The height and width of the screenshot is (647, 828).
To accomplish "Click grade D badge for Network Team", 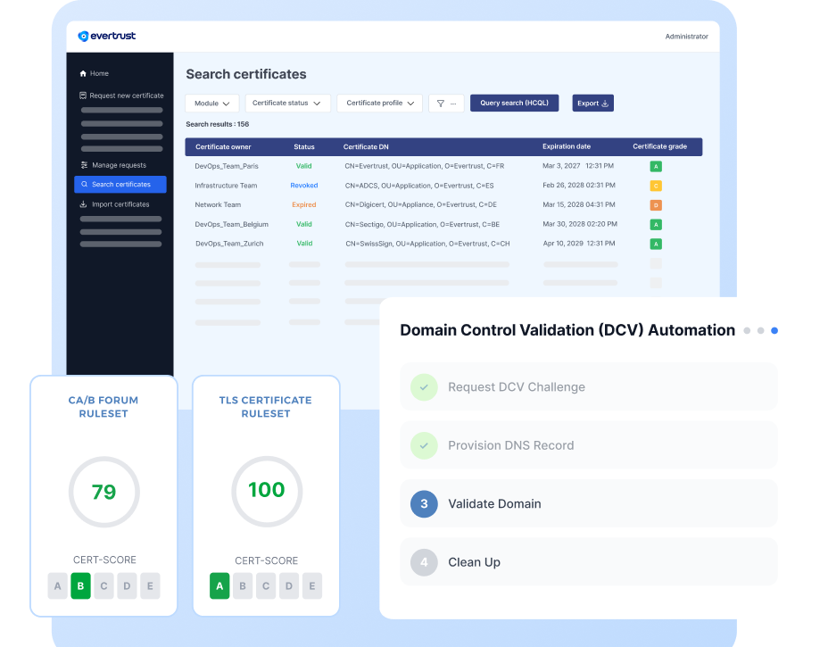I will point(656,205).
